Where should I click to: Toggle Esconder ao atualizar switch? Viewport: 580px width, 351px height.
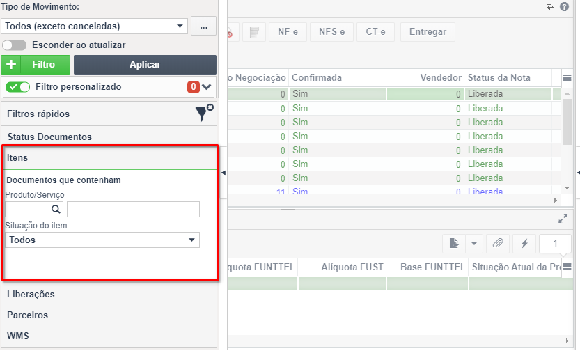14,45
